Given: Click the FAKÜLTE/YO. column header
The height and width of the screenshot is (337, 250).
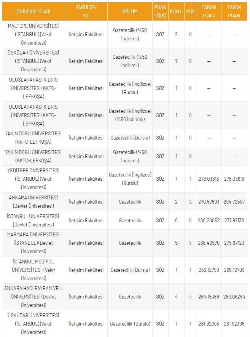Looking at the screenshot, I should click(x=86, y=11).
